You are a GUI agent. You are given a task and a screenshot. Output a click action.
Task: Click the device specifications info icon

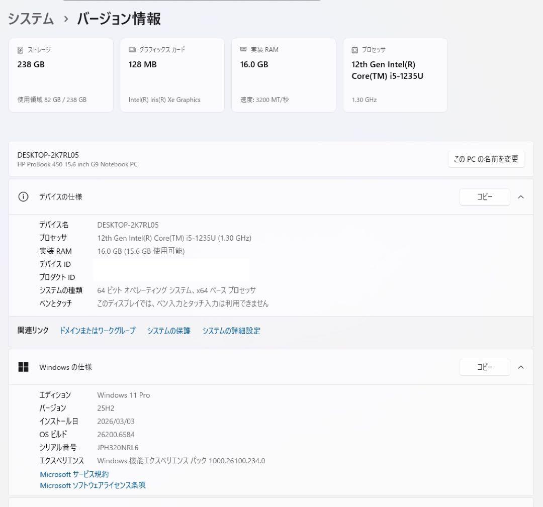click(23, 197)
